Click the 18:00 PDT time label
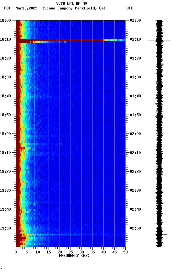Screen dimensions: 173x272 (5, 20)
